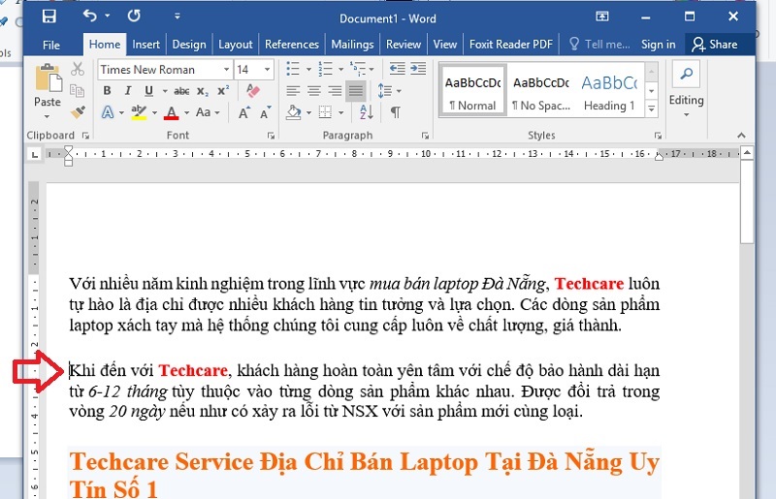Open Ribbon Display Options

click(x=601, y=16)
